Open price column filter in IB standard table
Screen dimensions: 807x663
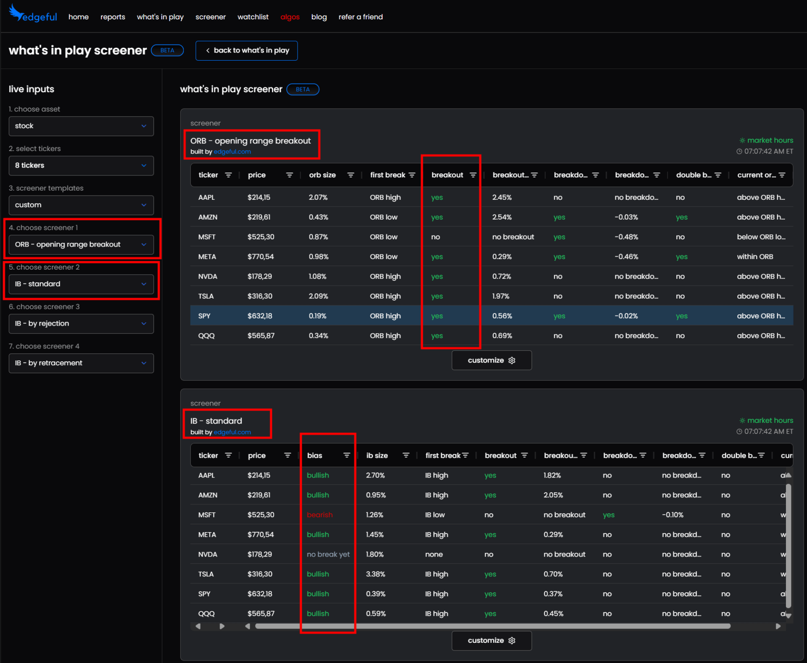pyautogui.click(x=287, y=455)
